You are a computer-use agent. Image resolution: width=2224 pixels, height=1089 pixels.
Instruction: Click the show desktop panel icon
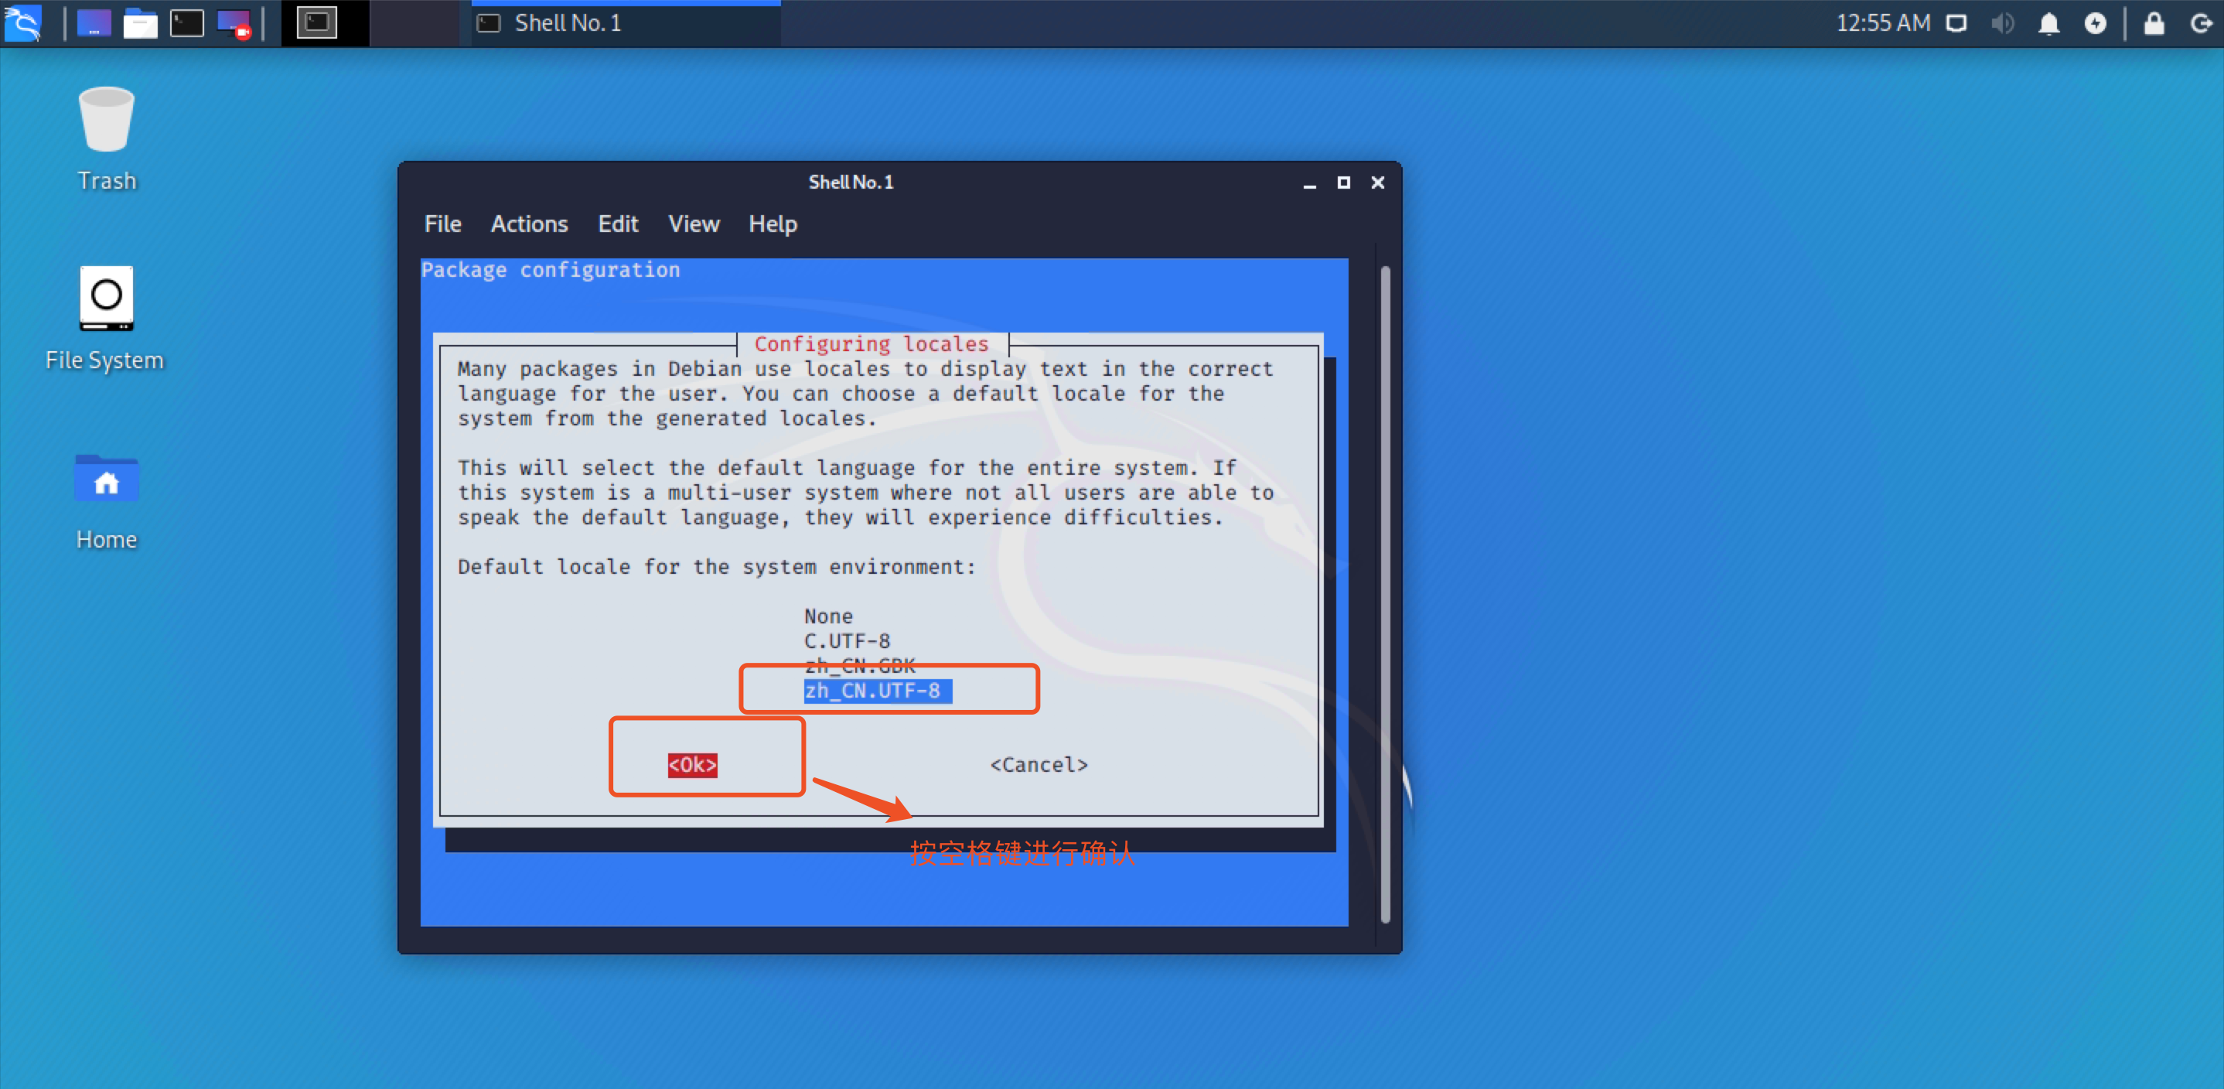tap(94, 22)
